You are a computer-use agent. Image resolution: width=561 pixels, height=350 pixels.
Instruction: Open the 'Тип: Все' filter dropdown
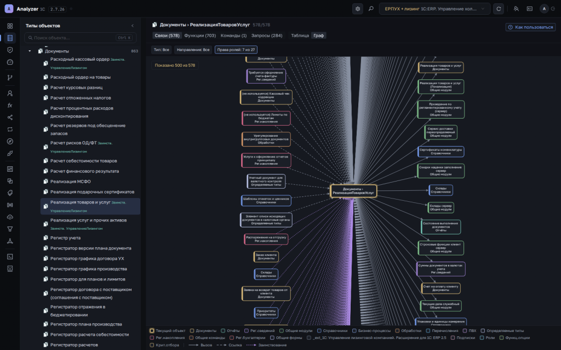point(162,50)
